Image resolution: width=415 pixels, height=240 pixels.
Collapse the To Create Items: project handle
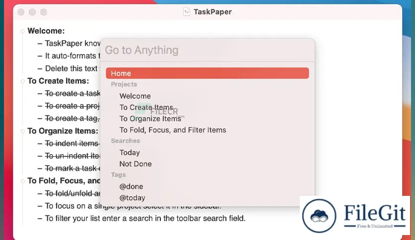pyautogui.click(x=22, y=81)
